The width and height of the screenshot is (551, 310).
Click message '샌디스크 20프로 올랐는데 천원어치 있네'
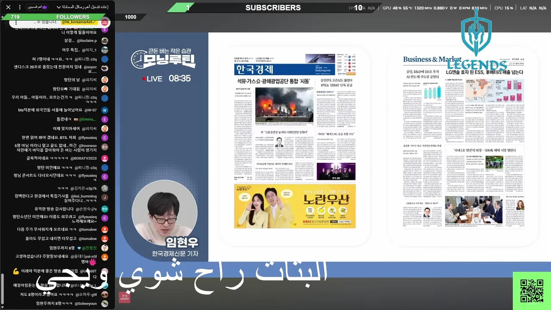(x=48, y=67)
